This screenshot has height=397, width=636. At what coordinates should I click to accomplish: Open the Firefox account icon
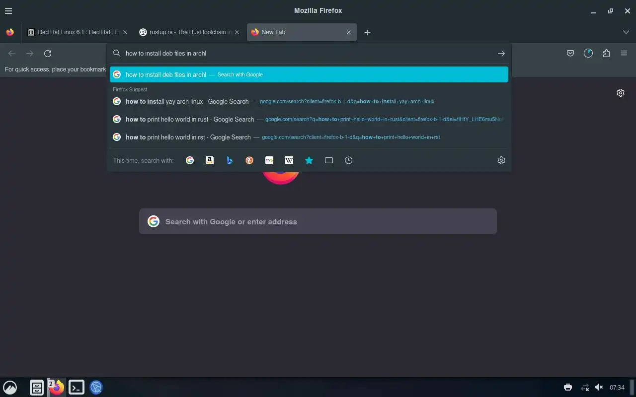coord(588,53)
